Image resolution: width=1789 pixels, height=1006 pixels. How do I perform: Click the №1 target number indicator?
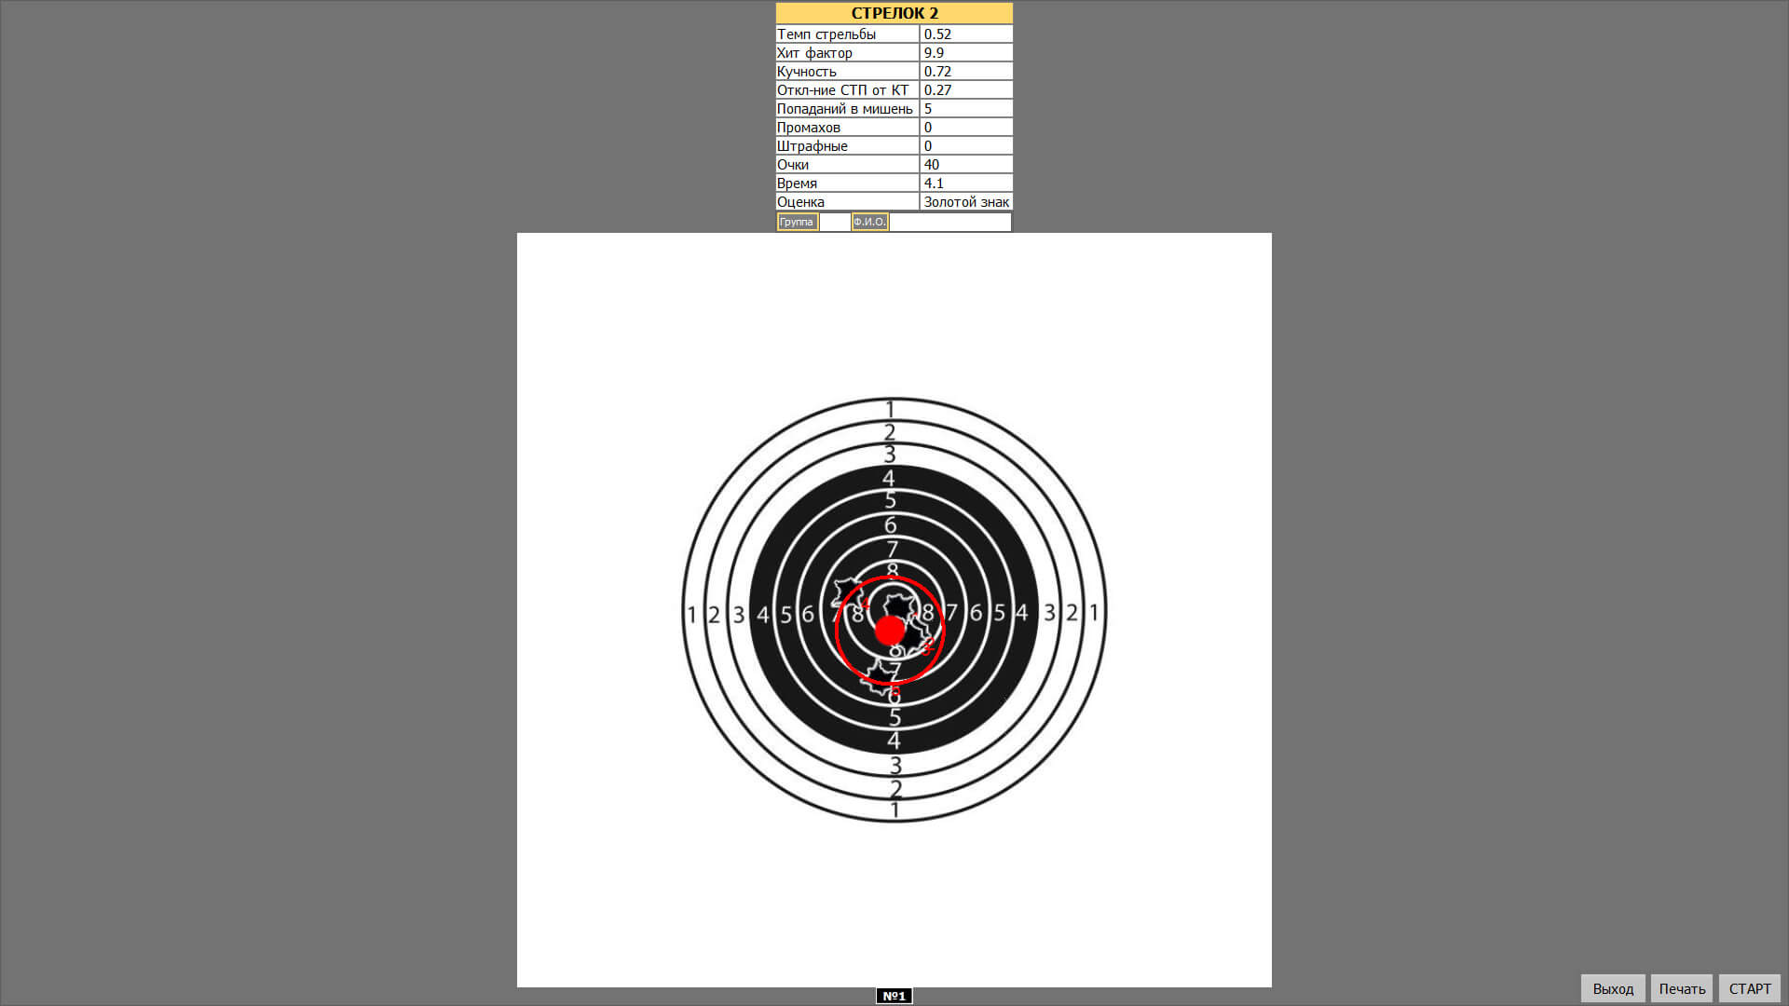[894, 996]
